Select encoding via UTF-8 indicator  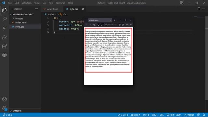coord(146,115)
